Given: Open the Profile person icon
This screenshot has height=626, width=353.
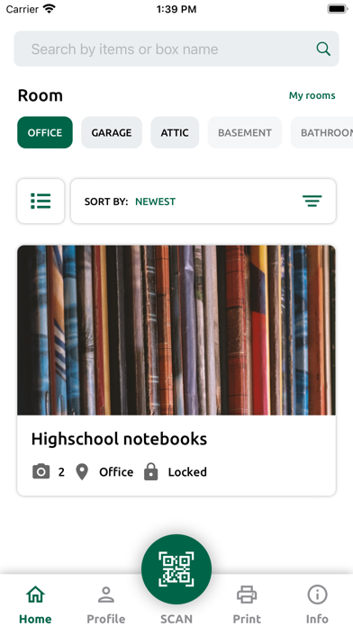Looking at the screenshot, I should (x=106, y=595).
